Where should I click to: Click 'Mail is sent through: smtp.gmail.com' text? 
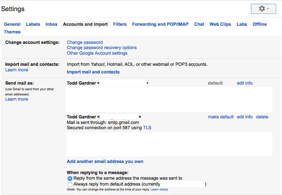point(103,123)
